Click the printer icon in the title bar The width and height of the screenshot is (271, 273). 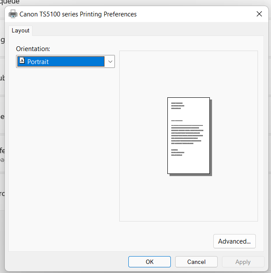click(13, 14)
